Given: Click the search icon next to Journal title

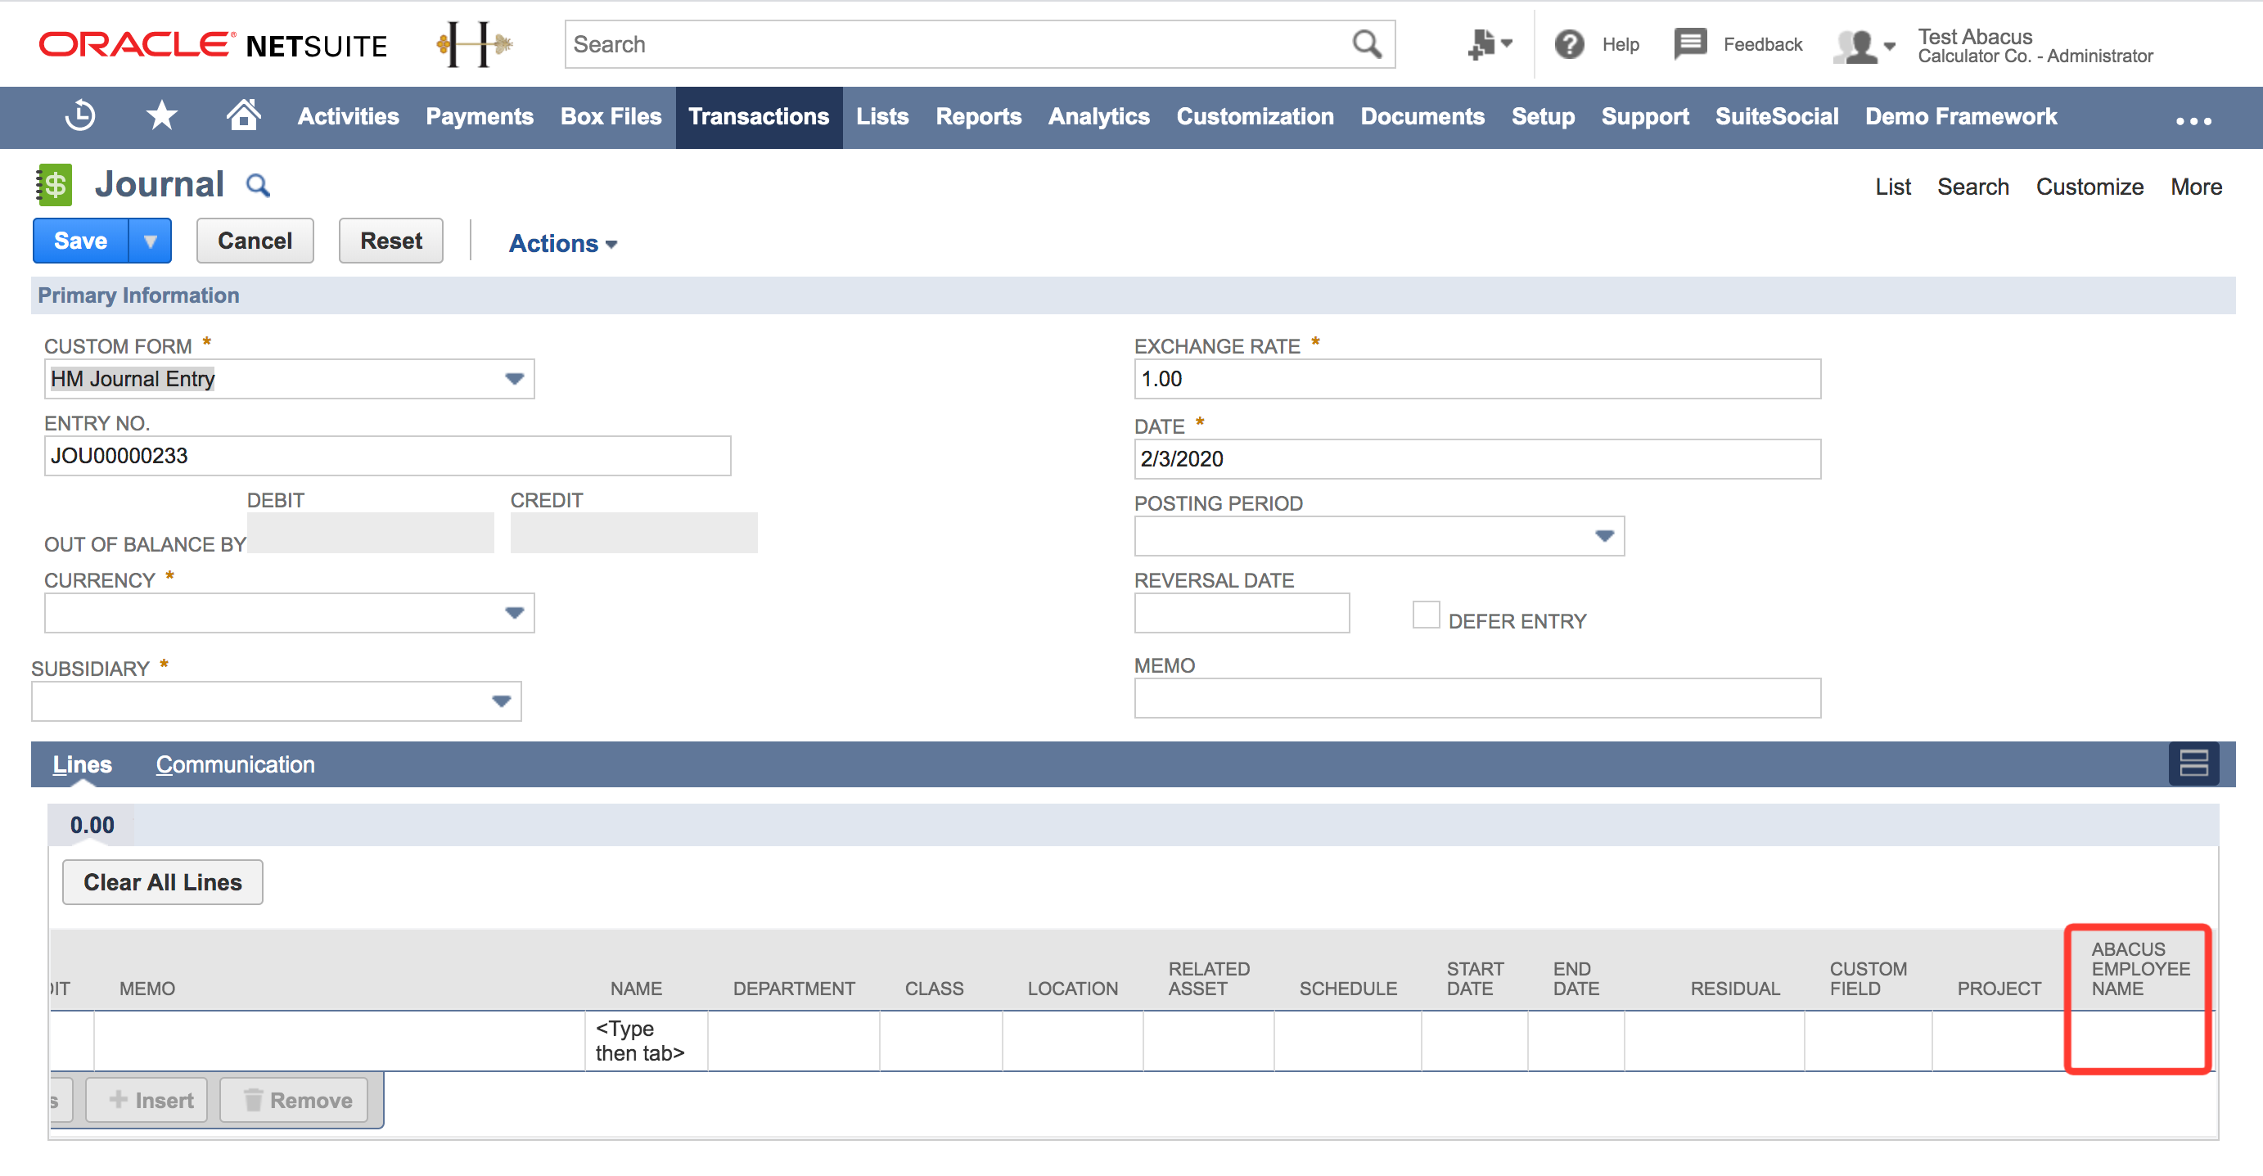Looking at the screenshot, I should pos(259,185).
